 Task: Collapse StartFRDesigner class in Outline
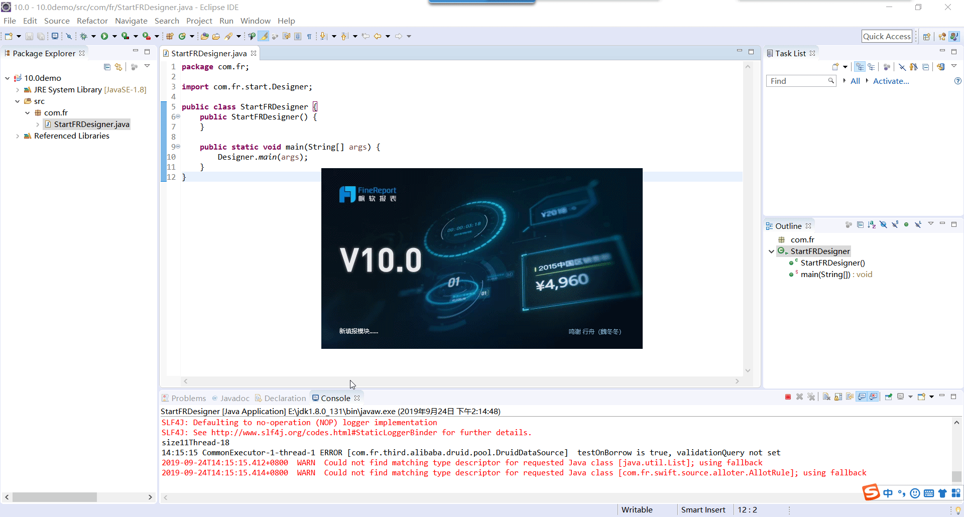pos(772,251)
